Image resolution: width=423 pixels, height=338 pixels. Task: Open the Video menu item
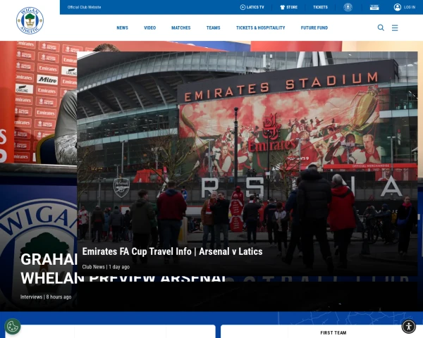149,27
